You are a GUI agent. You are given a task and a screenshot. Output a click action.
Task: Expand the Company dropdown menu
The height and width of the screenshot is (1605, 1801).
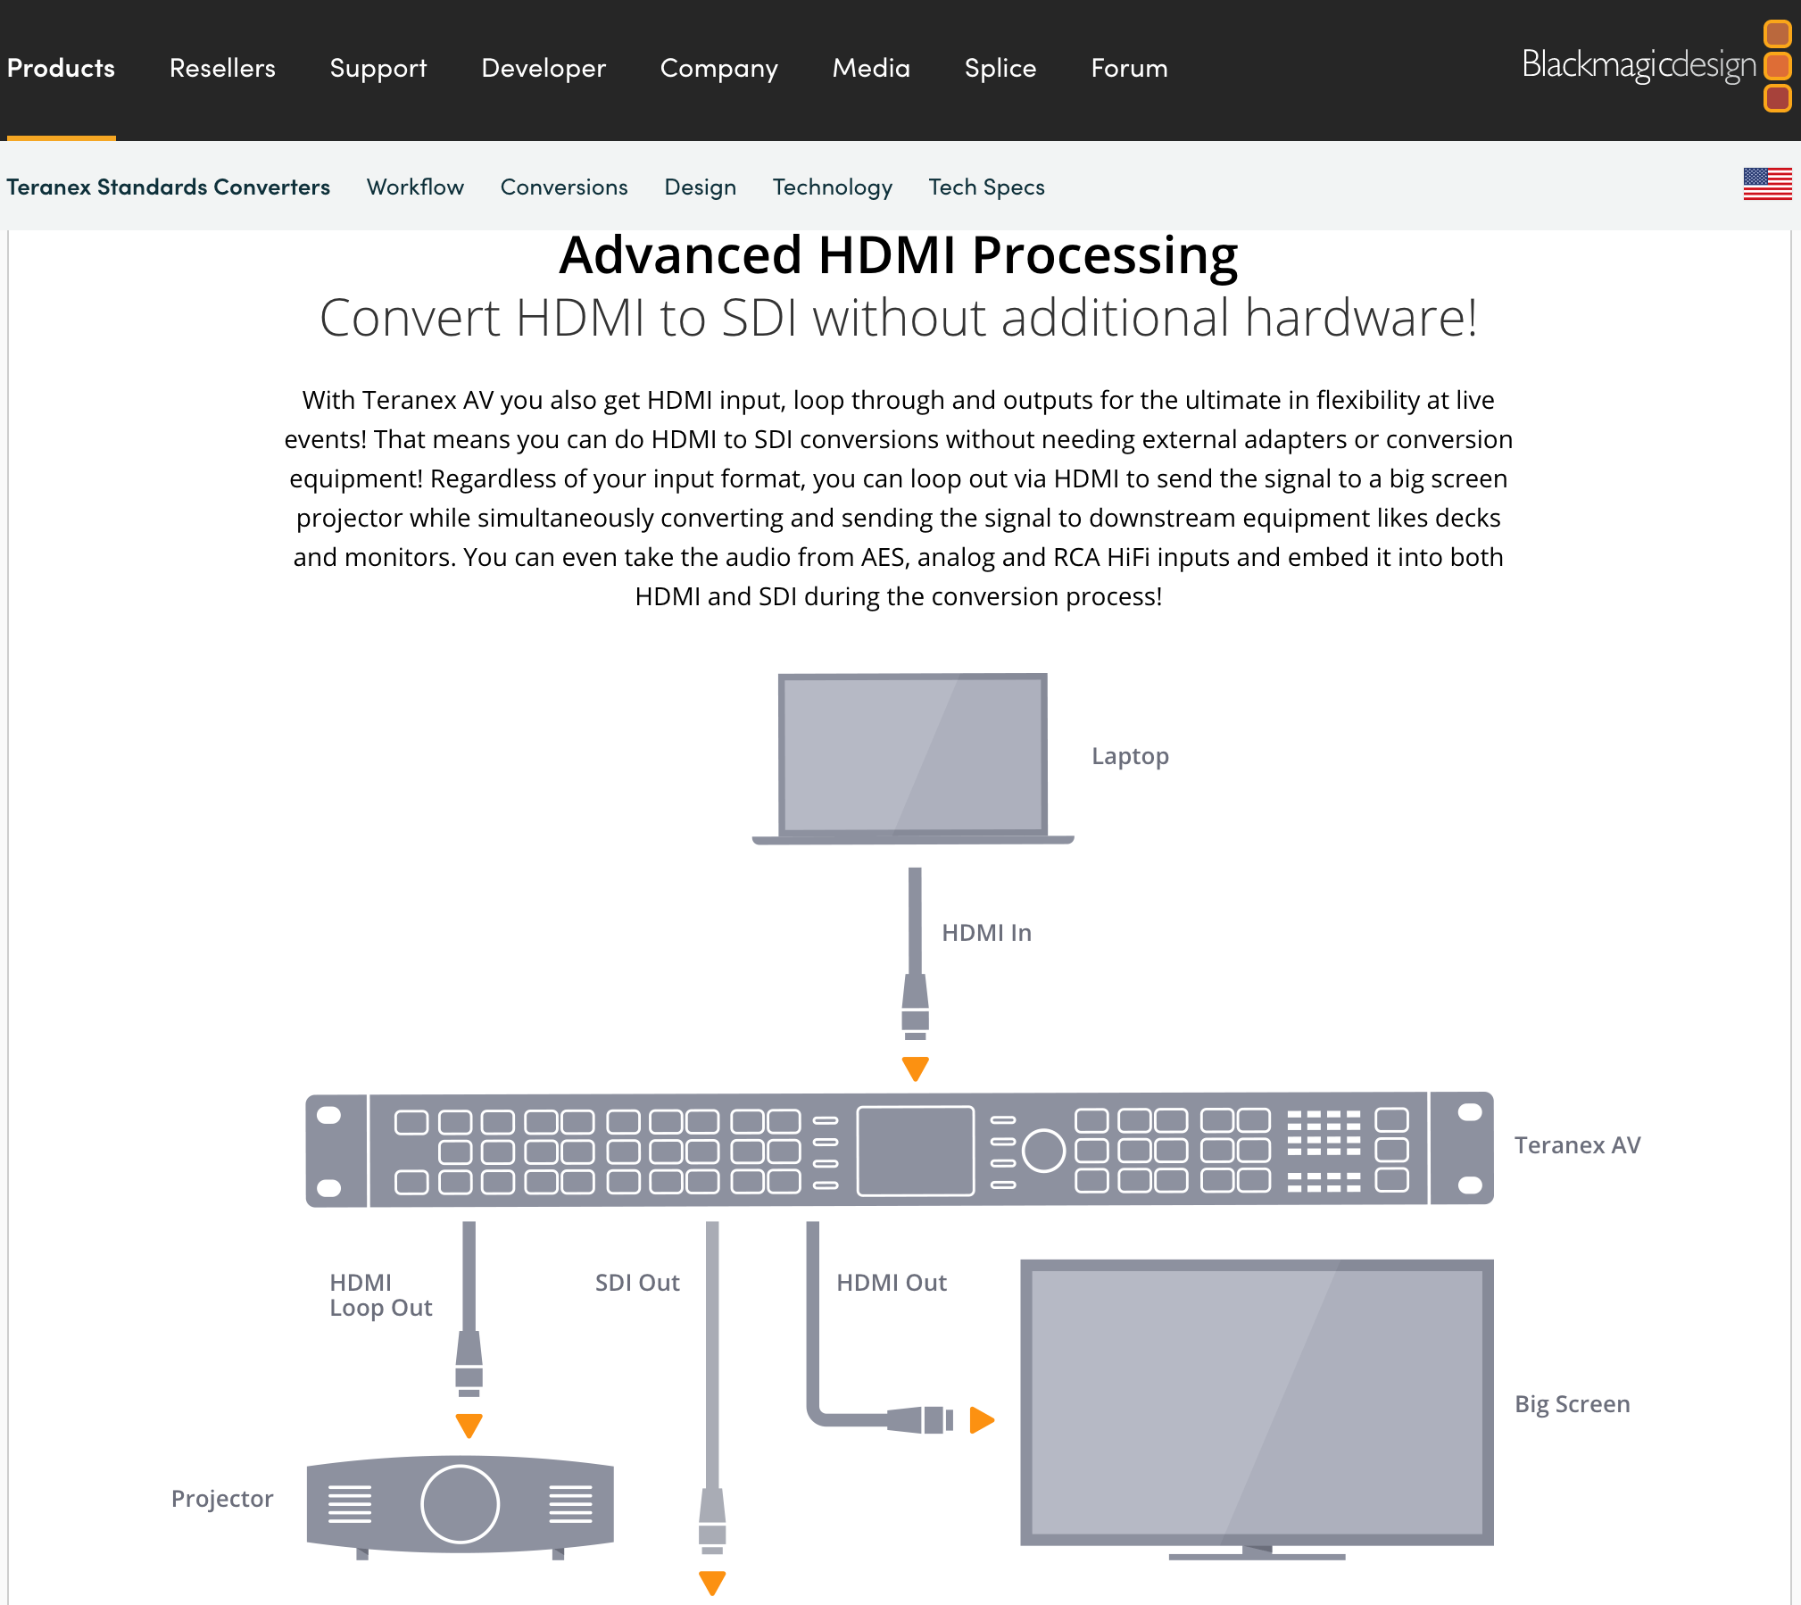[717, 68]
